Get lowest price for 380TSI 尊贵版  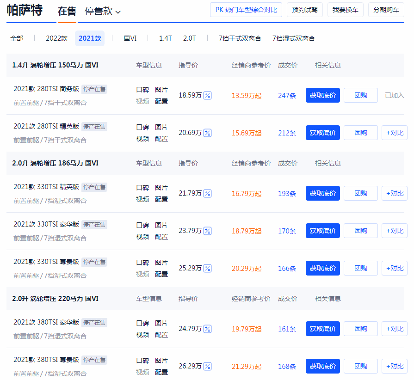pyautogui.click(x=323, y=367)
